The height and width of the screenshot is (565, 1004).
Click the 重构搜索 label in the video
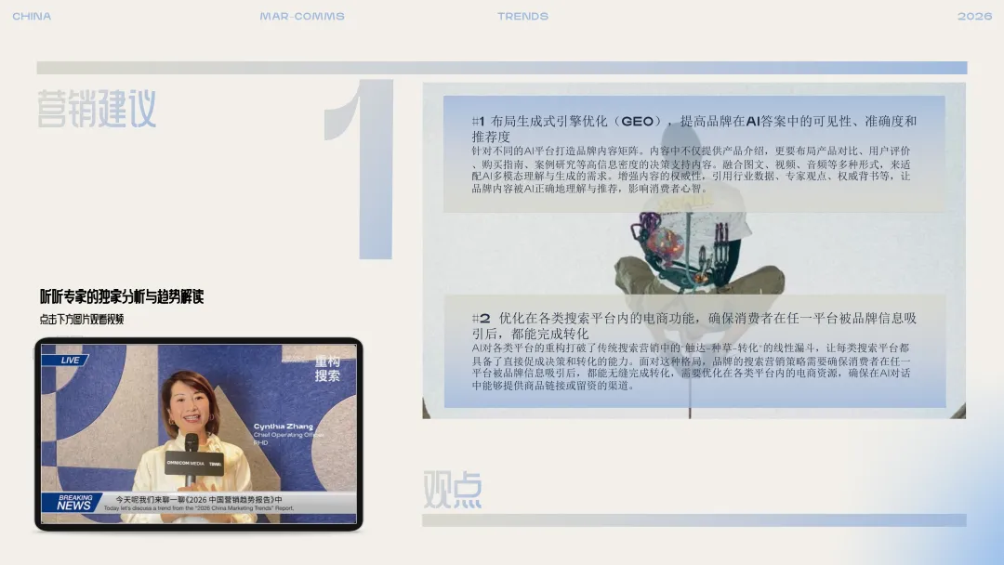[x=327, y=369]
